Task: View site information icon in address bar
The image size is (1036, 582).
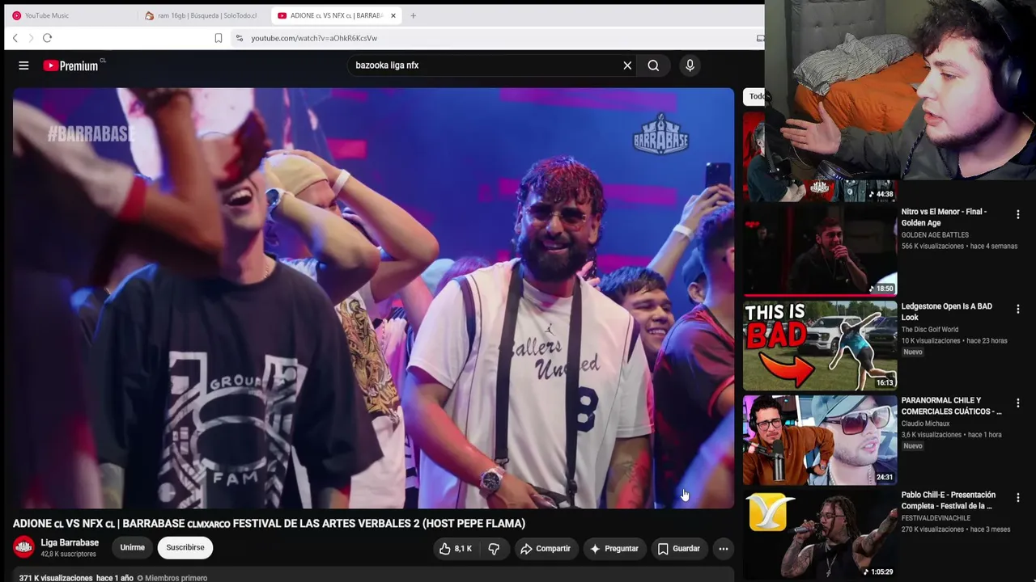Action: pos(239,38)
